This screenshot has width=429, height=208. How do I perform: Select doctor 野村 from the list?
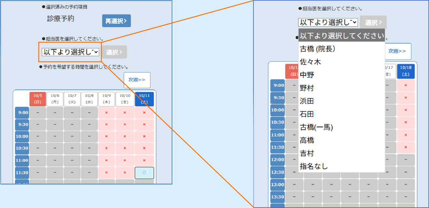click(x=307, y=88)
